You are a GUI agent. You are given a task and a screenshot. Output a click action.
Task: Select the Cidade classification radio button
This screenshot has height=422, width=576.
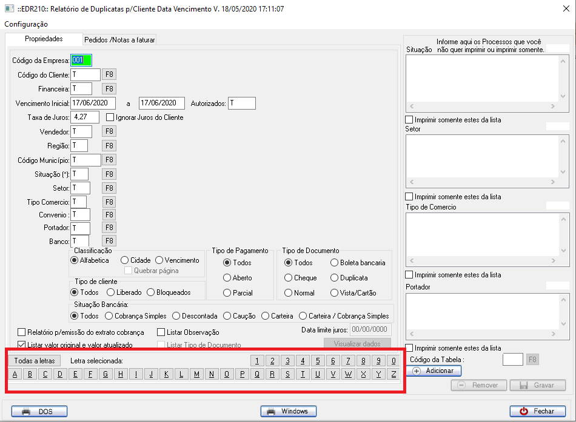pyautogui.click(x=125, y=260)
